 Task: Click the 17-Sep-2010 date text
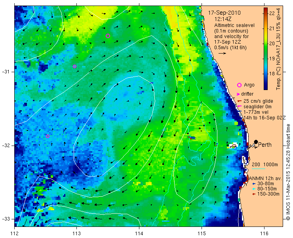(225, 13)
